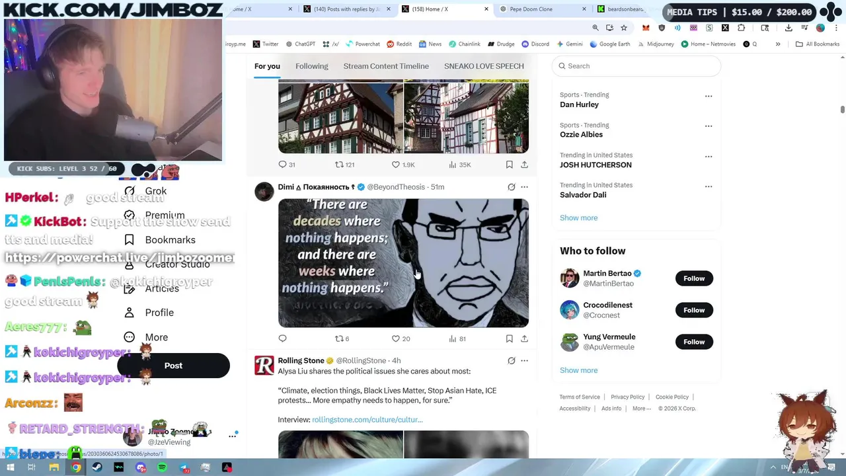Image resolution: width=846 pixels, height=476 pixels.
Task: Follow Crocodilenest
Action: [x=694, y=310]
